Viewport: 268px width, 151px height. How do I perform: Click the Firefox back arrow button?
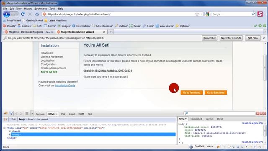point(7,14)
